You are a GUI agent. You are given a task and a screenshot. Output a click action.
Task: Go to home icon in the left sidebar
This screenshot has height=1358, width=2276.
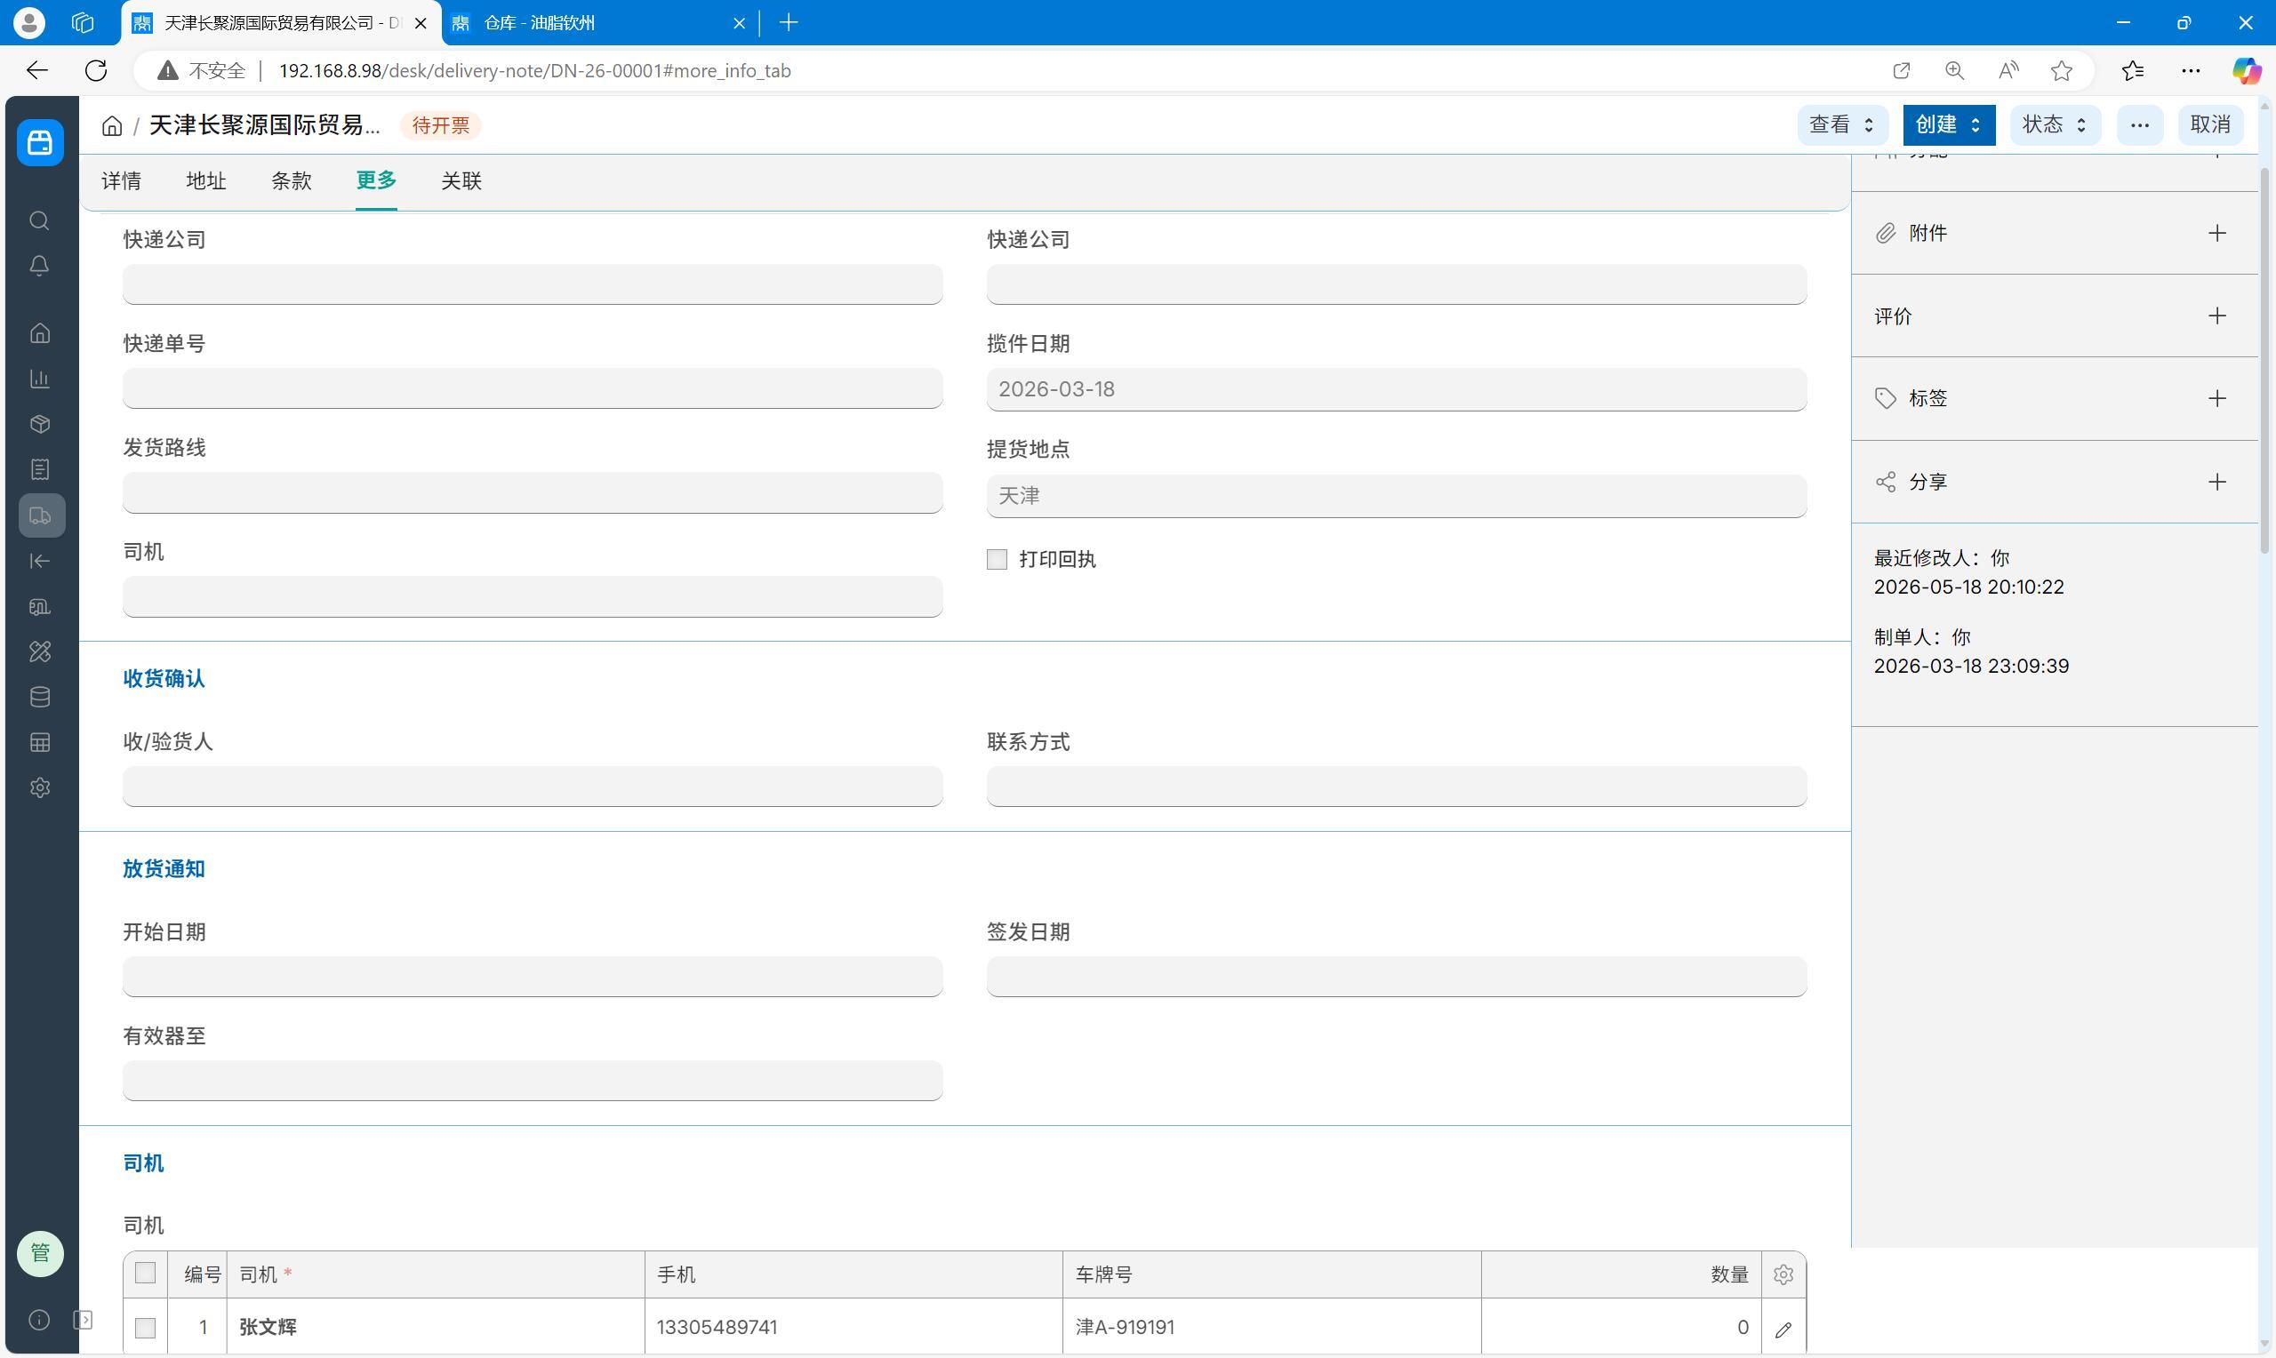[39, 333]
